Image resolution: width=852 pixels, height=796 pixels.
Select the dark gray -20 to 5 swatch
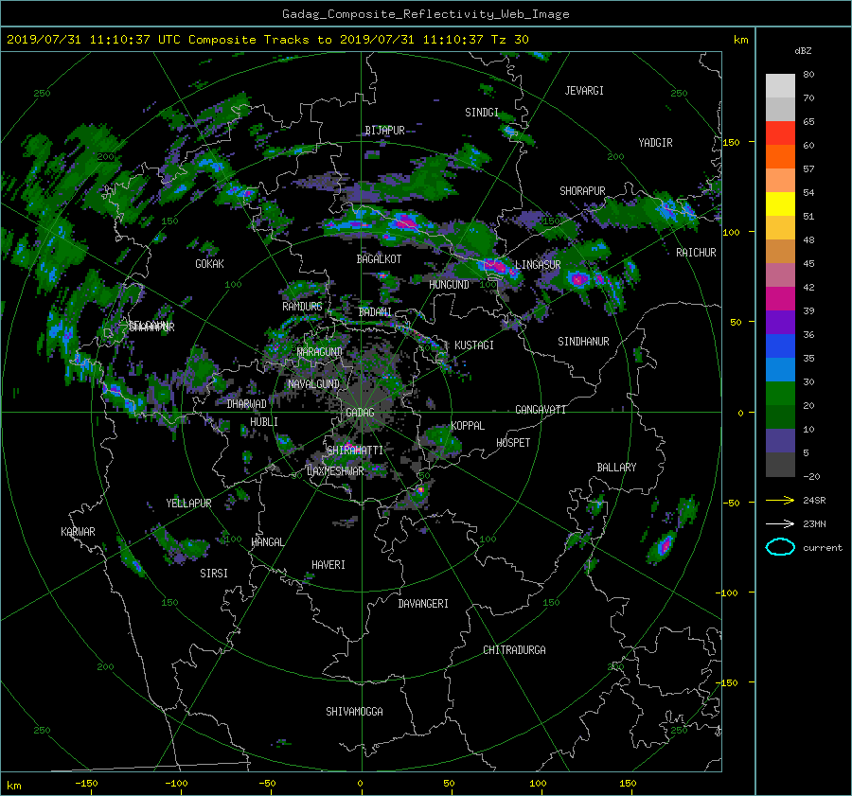point(780,465)
